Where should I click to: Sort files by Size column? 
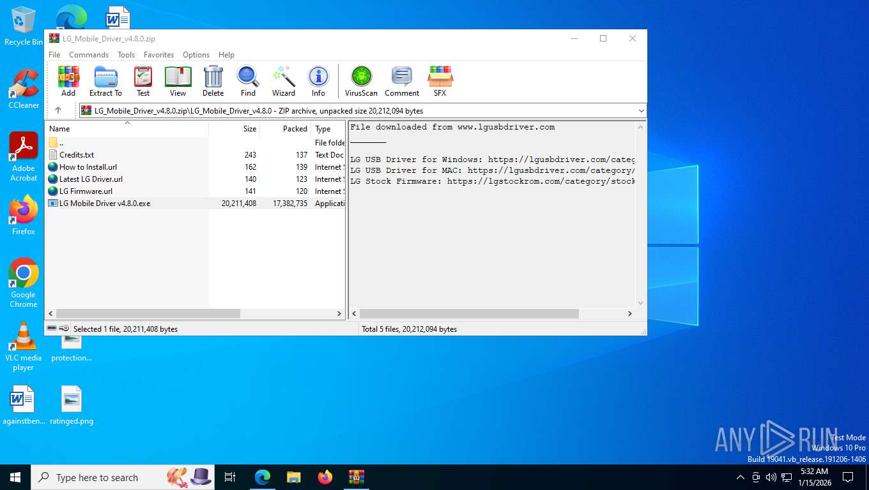pos(234,128)
